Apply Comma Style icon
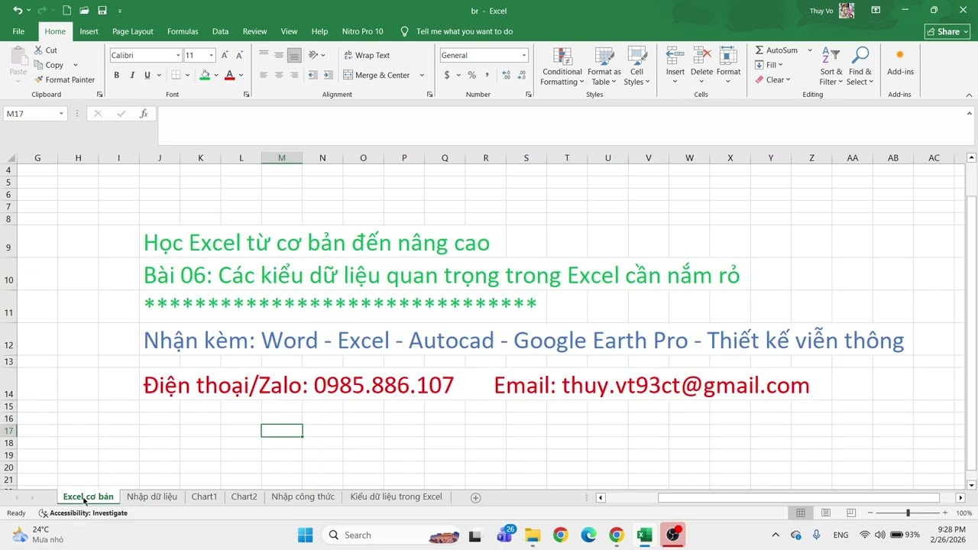978x550 pixels. 487,75
